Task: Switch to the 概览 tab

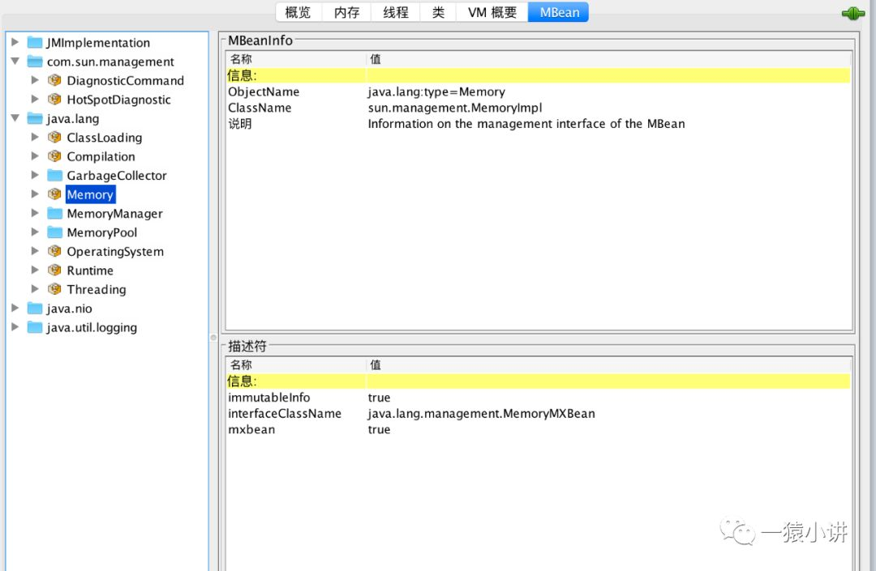Action: pyautogui.click(x=298, y=12)
